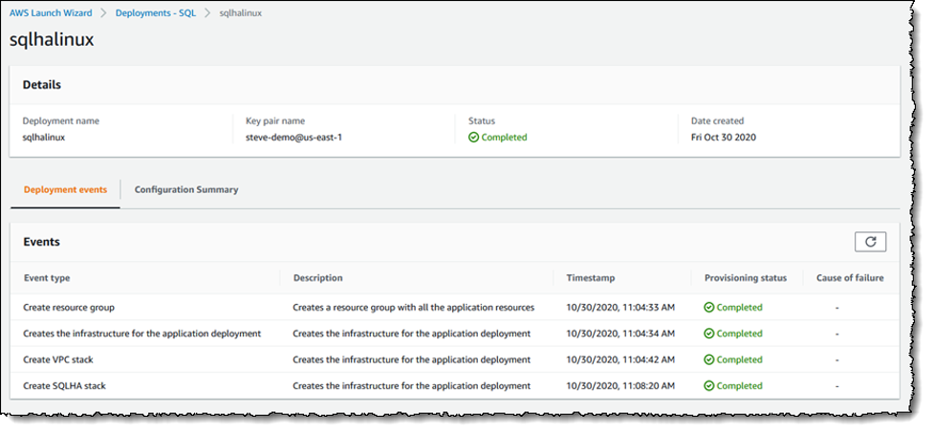
Task: Click the check icon for Create resource group
Action: click(x=708, y=308)
